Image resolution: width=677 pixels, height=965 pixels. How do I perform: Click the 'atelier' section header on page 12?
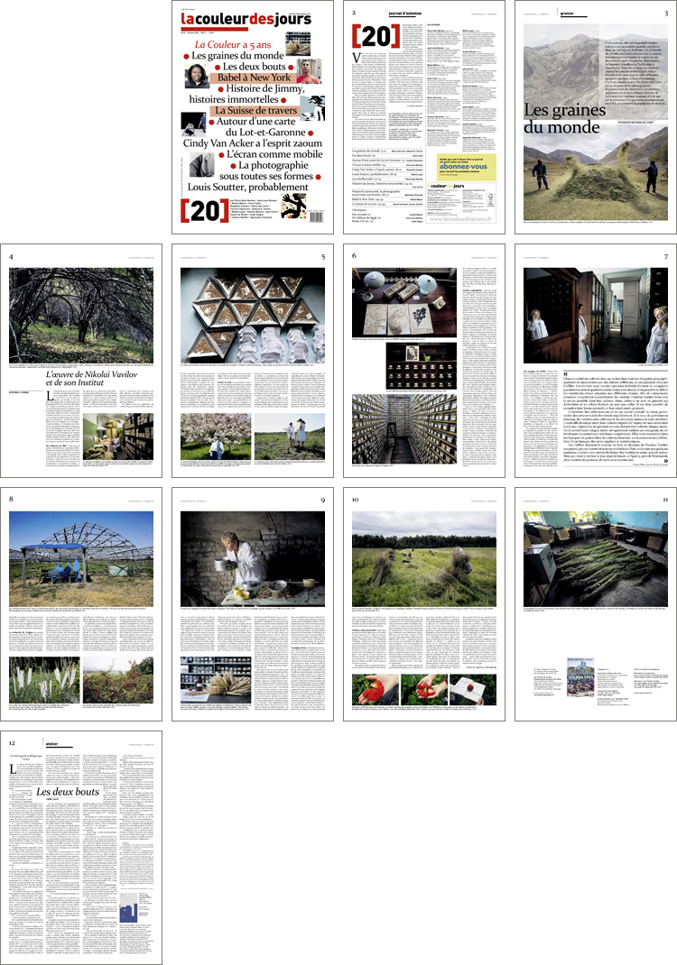pos(51,744)
